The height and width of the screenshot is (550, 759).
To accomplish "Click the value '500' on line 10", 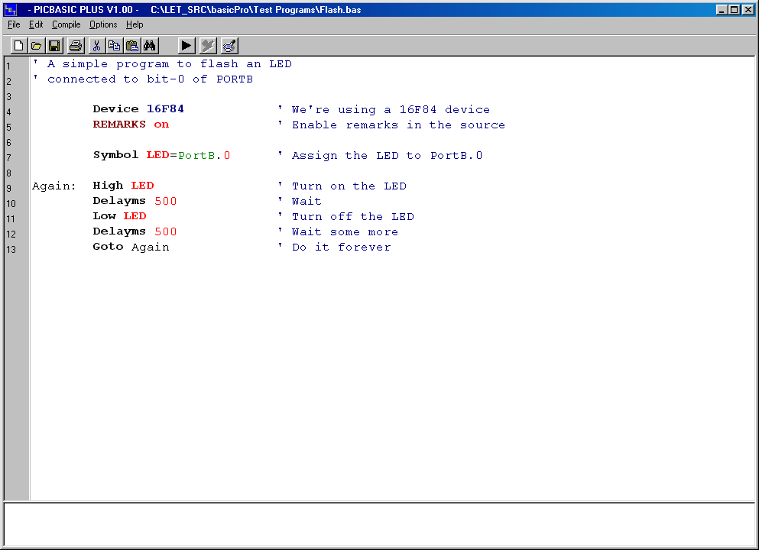I will [166, 201].
